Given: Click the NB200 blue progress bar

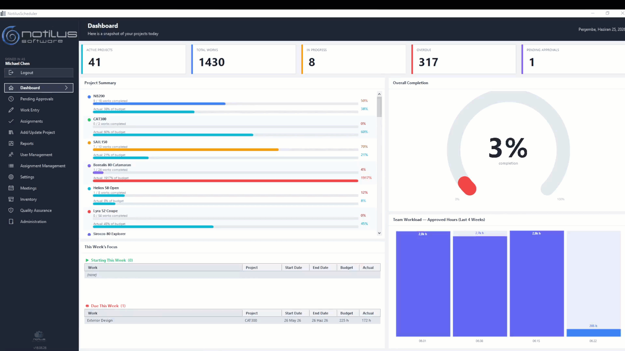Looking at the screenshot, I should (160, 104).
